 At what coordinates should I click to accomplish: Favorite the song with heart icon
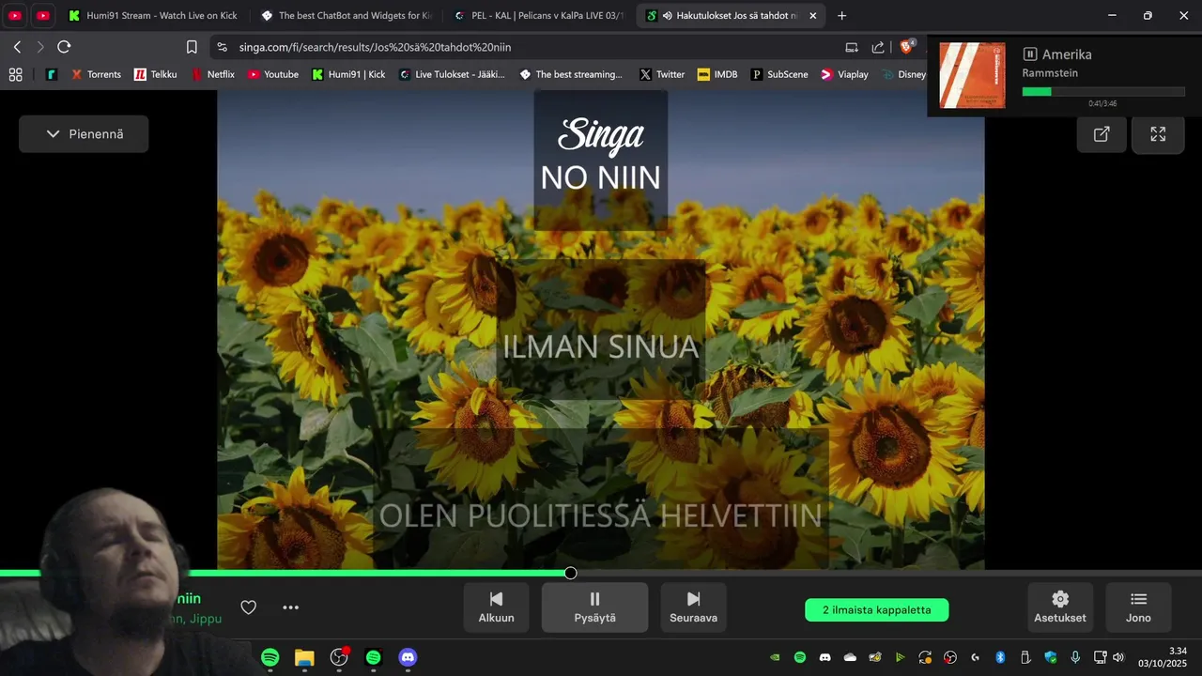(x=248, y=607)
